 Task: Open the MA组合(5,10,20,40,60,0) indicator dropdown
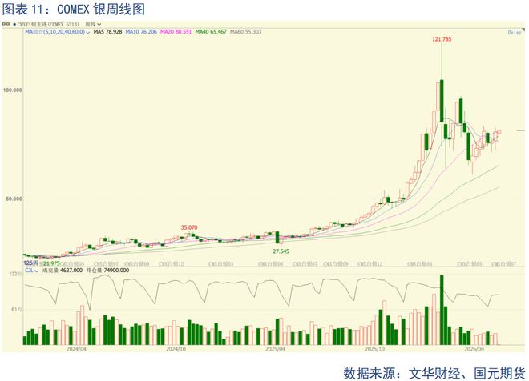coord(58,32)
